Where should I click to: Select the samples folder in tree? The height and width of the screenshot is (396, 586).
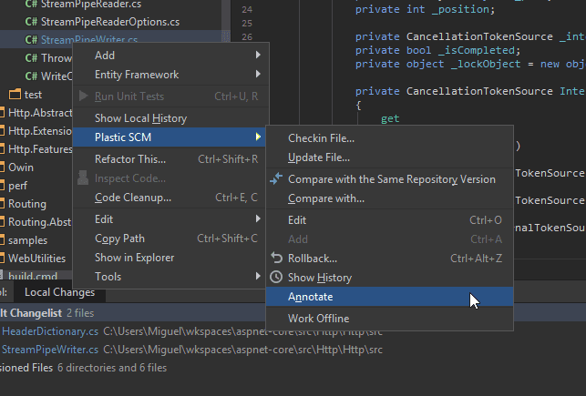tap(27, 240)
